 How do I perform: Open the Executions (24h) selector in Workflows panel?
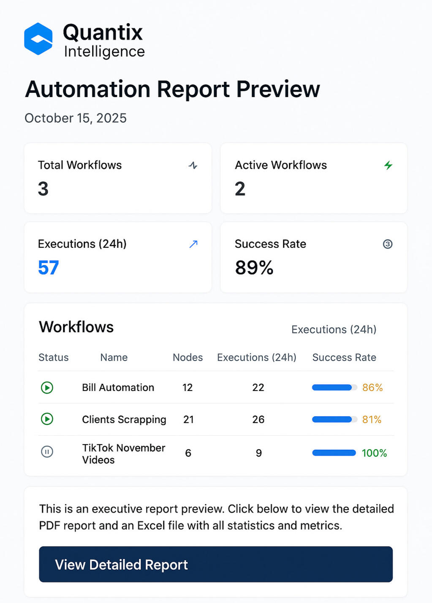334,329
